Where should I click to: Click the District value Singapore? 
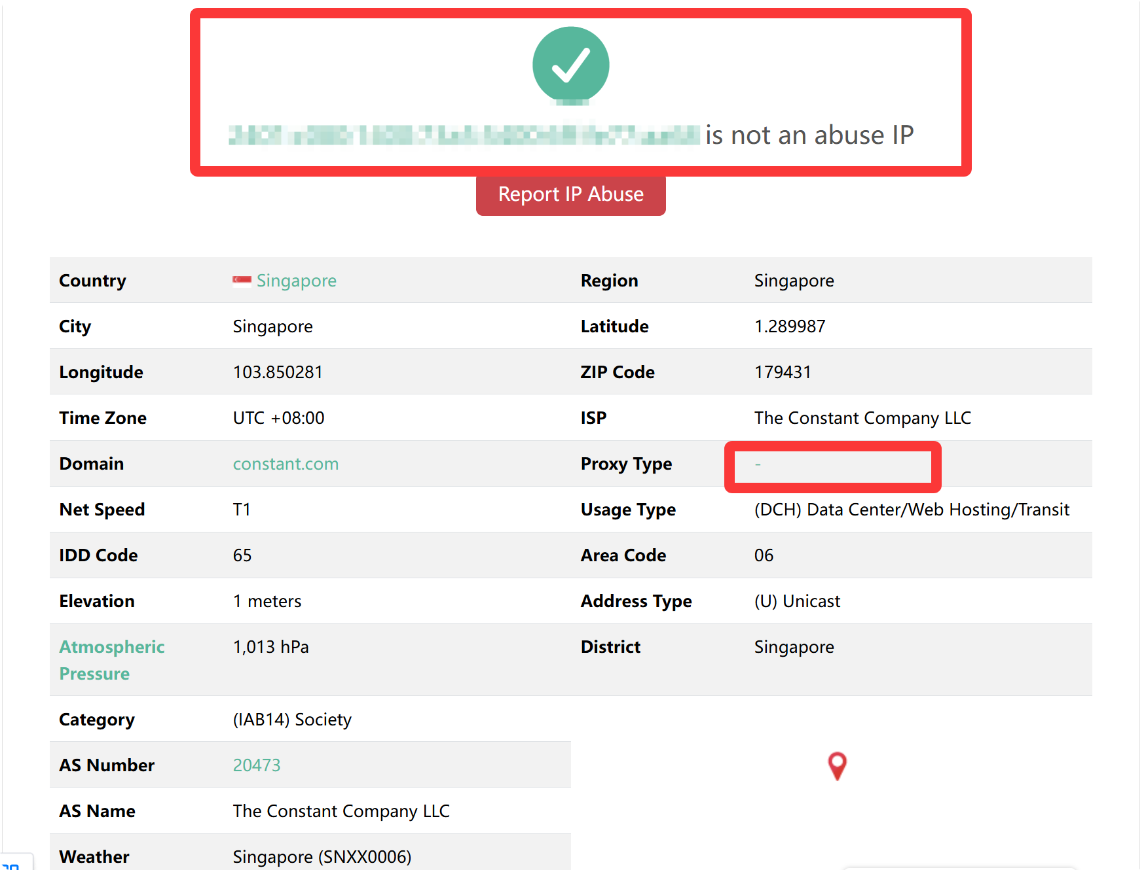point(794,647)
